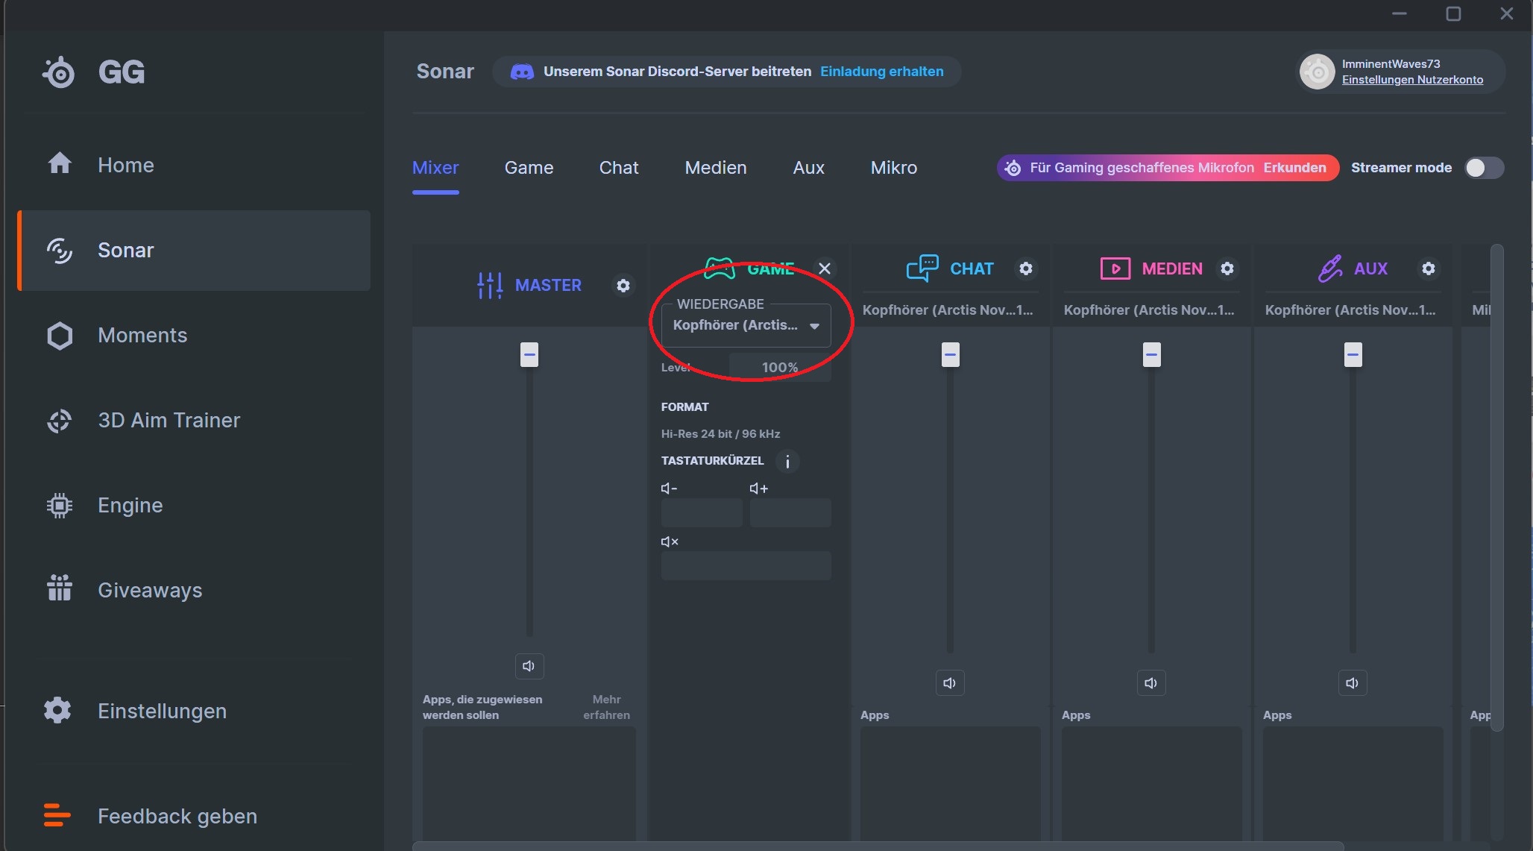Close the Game channel panel
The image size is (1533, 851).
coord(825,269)
